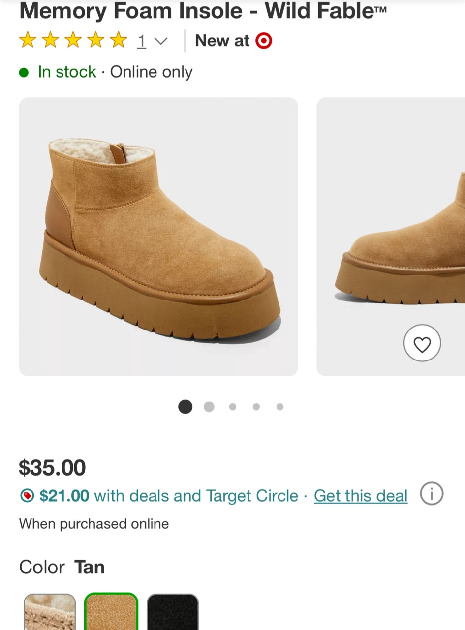Click the Wild Fable product title

pyautogui.click(x=203, y=11)
